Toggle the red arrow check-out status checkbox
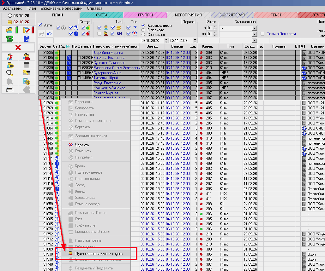This screenshot has height=271, width=325. tap(83, 34)
